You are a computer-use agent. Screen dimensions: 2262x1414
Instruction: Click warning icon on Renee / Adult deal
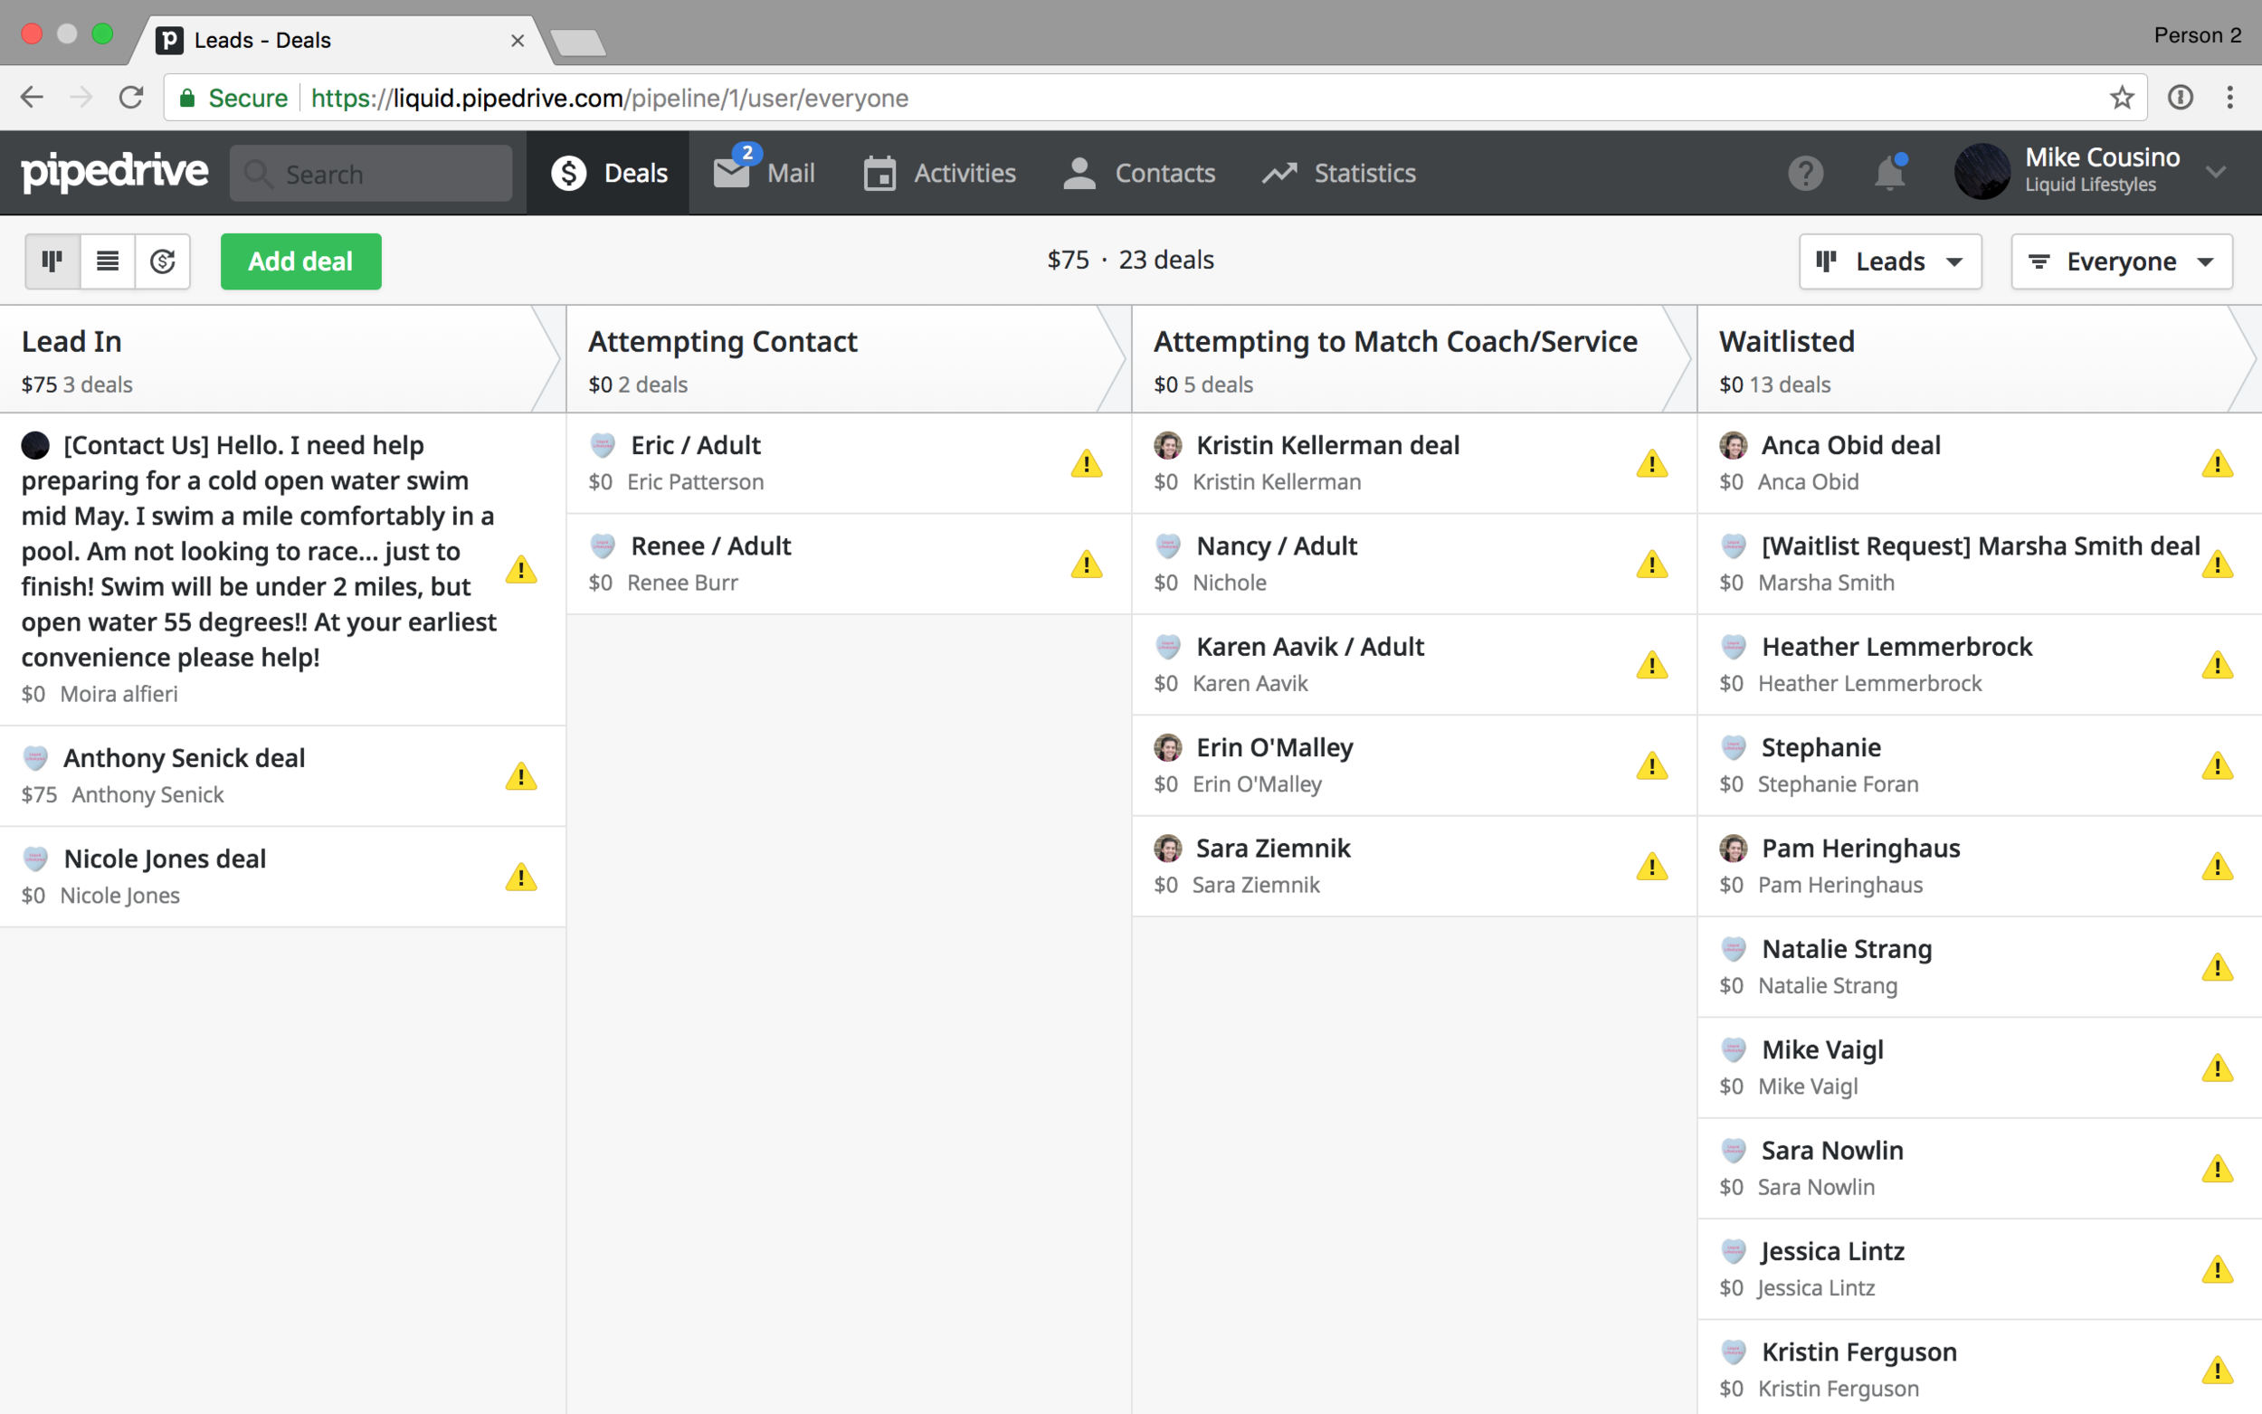coord(1087,565)
